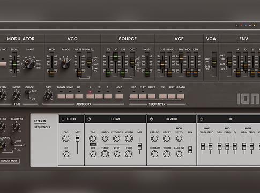Enable Arpeggio DOWN mode button

[61, 96]
